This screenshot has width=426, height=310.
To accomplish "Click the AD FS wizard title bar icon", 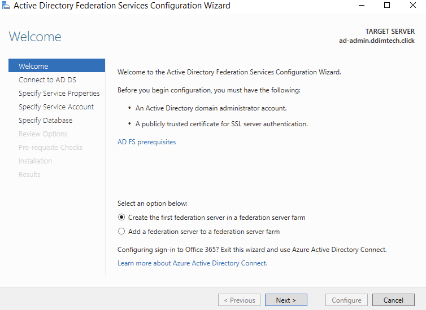I will point(6,5).
